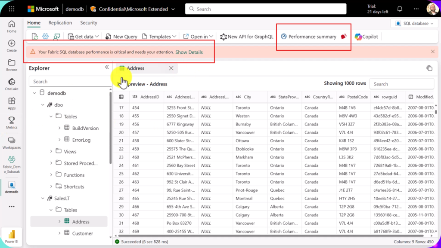Image resolution: width=441 pixels, height=248 pixels.
Task: Open the app launcher waffle icon
Action: [x=12, y=9]
